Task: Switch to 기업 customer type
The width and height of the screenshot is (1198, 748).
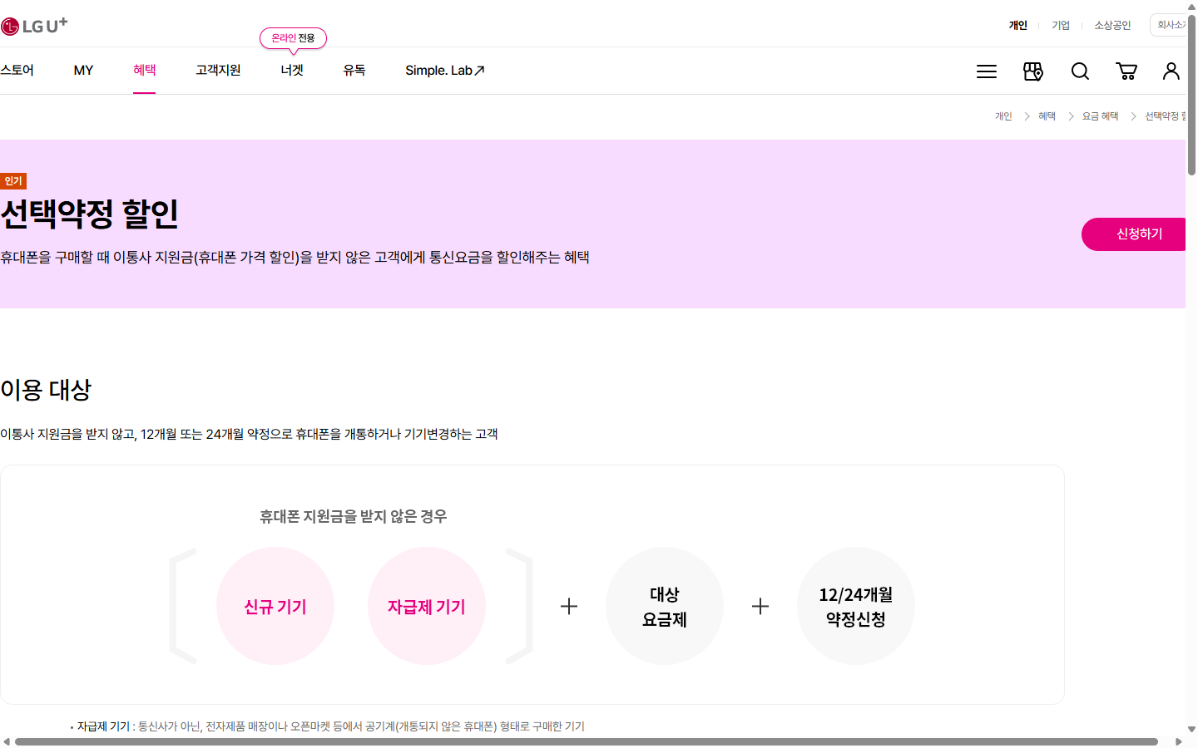Action: point(1061,26)
